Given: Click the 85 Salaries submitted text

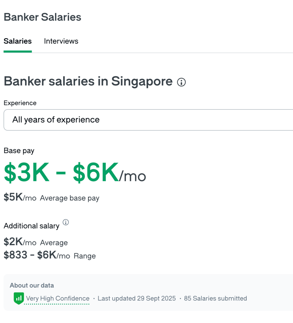Looking at the screenshot, I should point(215,299).
